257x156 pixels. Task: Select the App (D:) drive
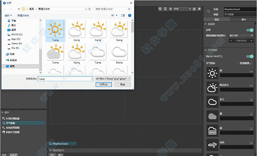[14, 39]
